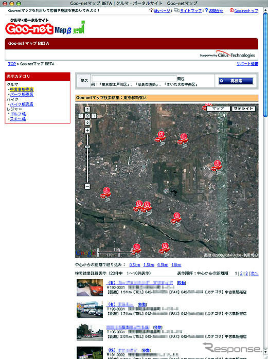Open the お問合せ contact link

[x=216, y=10]
